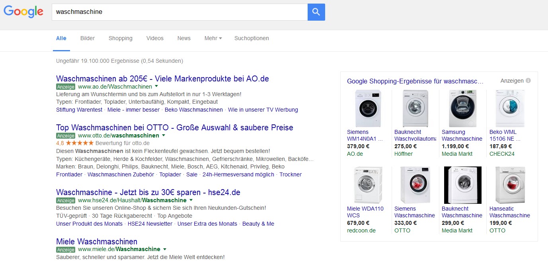The height and width of the screenshot is (265, 548).
Task: Select the Videos tab
Action: [155, 38]
